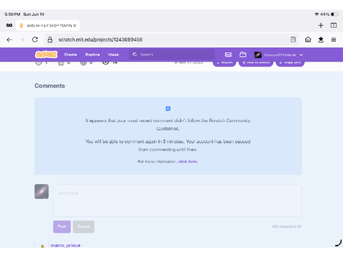Follow the "click here" link
The width and height of the screenshot is (343, 257).
188,161
